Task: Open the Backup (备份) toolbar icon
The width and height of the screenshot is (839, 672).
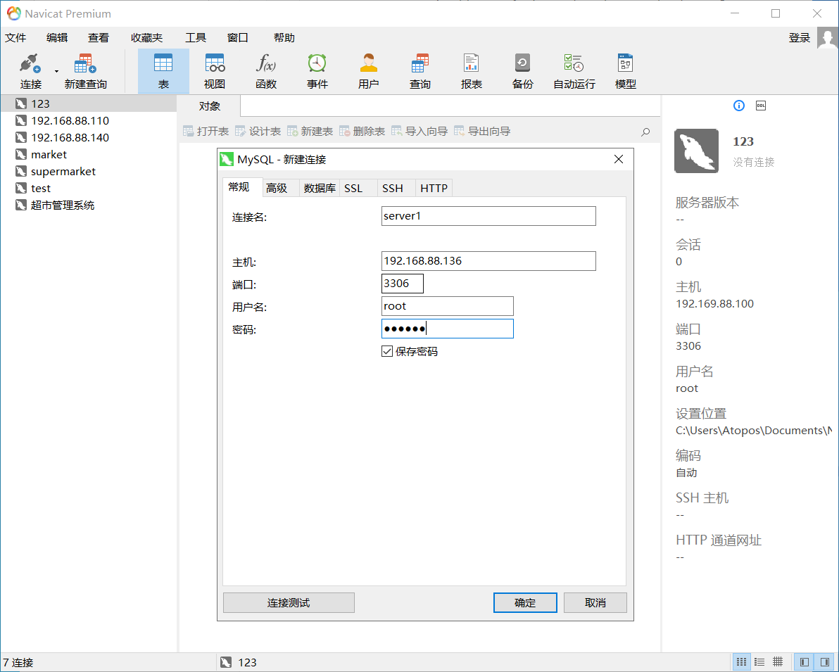Action: pyautogui.click(x=522, y=70)
